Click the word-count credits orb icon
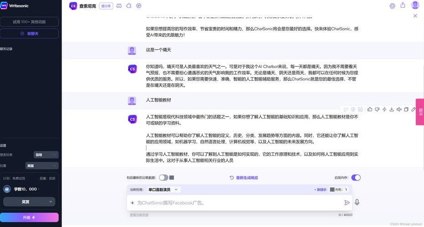424x227 pixels. [7, 189]
